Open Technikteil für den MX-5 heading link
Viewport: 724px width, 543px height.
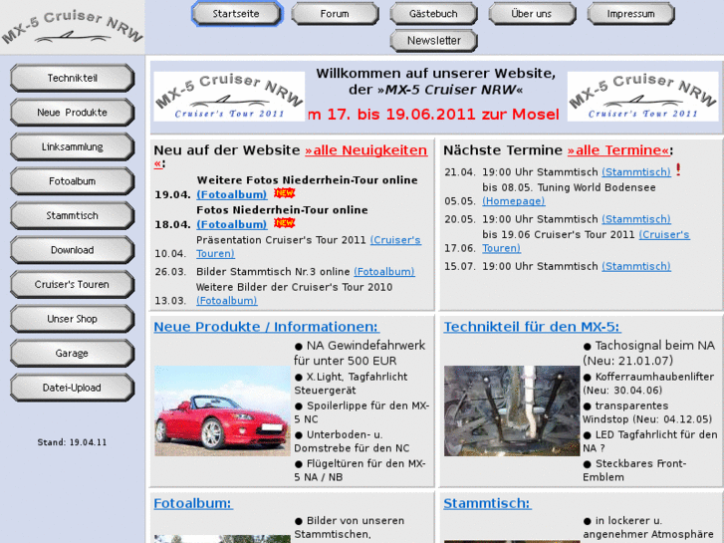coord(533,327)
